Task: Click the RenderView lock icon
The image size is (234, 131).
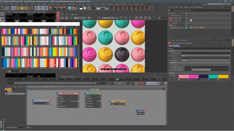Action: point(117,18)
